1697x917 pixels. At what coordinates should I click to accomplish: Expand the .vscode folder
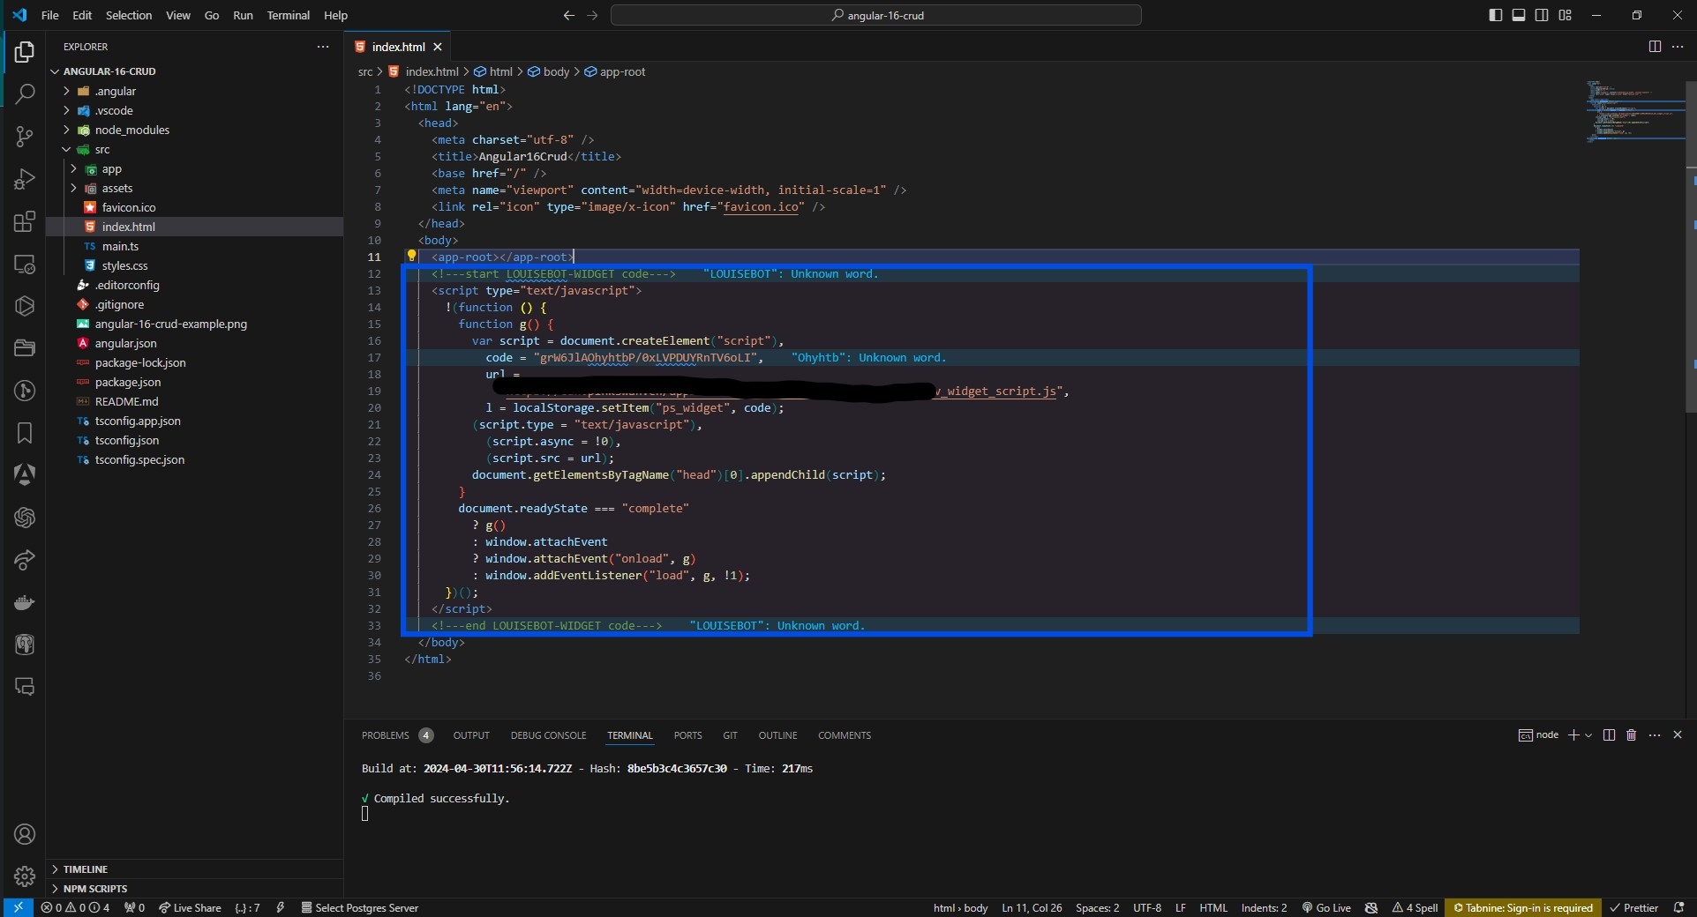point(66,110)
